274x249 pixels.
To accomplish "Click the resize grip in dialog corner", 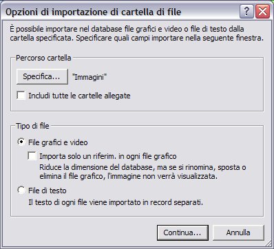I will click(x=268, y=243).
